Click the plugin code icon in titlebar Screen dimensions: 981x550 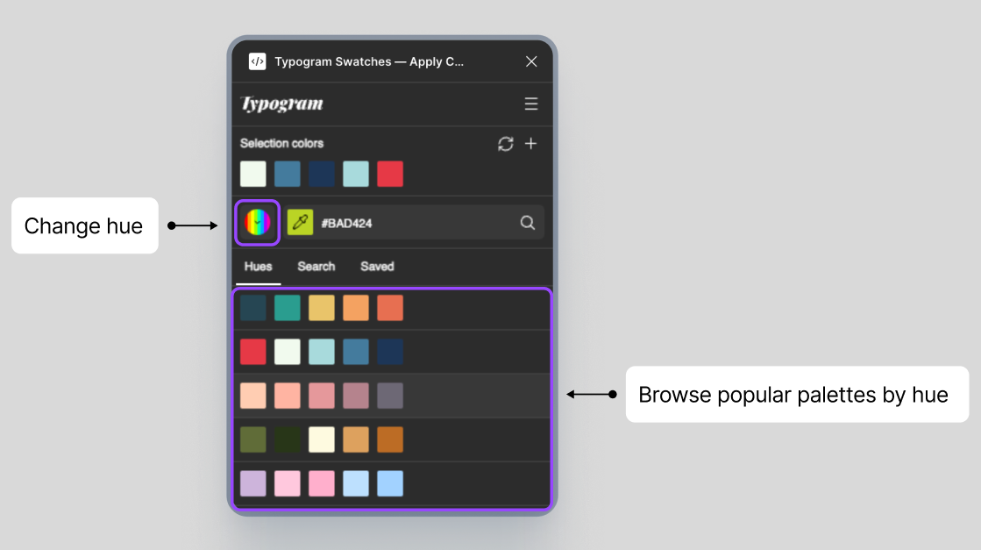click(257, 61)
